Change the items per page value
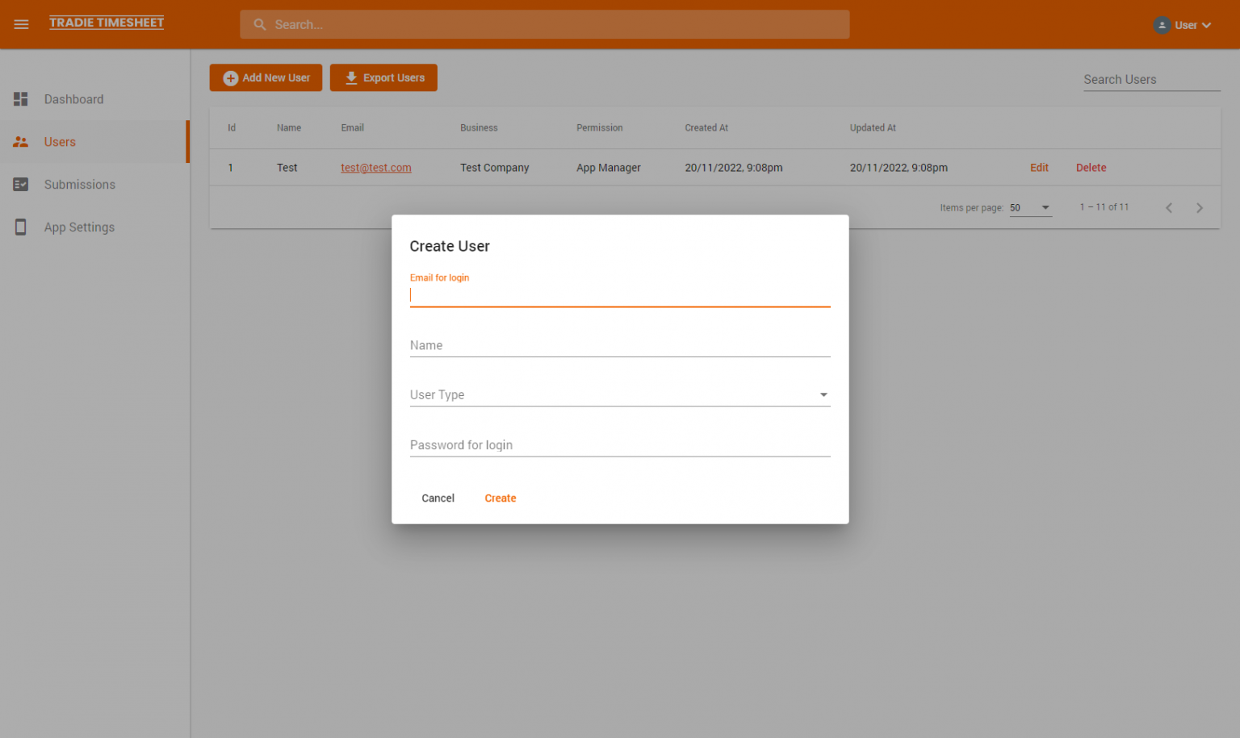 (1030, 207)
